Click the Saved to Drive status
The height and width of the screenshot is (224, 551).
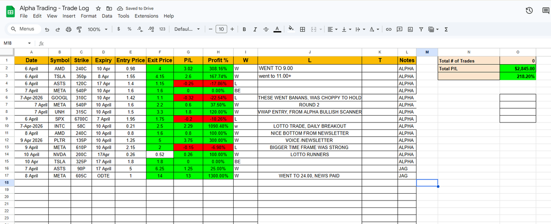tap(135, 8)
